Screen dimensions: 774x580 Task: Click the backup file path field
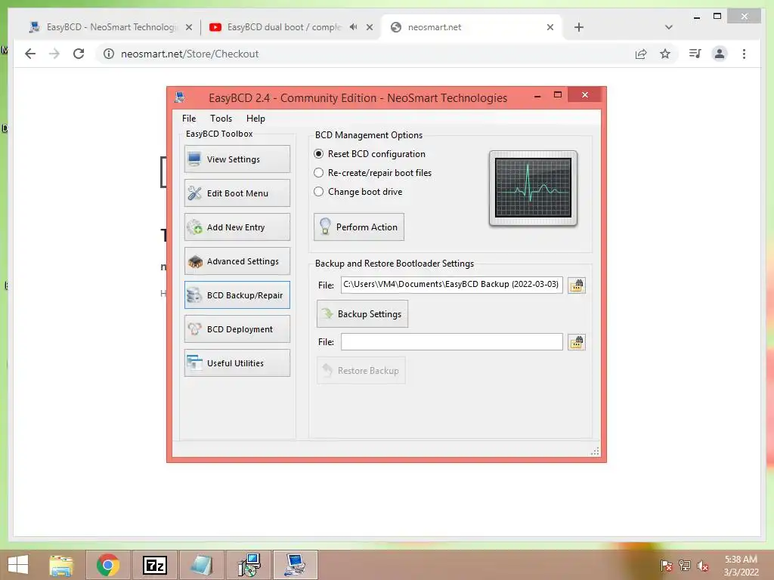pyautogui.click(x=452, y=285)
